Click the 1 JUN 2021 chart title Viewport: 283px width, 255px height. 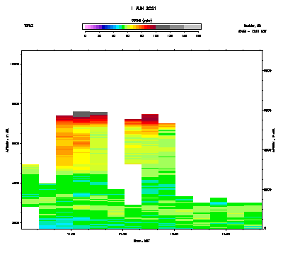(144, 8)
